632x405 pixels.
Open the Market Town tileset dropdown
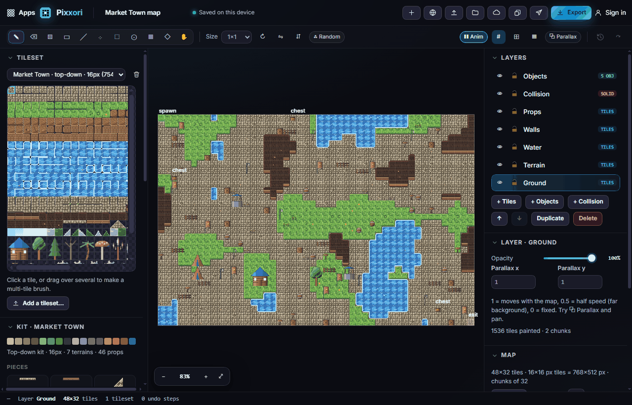tap(66, 75)
